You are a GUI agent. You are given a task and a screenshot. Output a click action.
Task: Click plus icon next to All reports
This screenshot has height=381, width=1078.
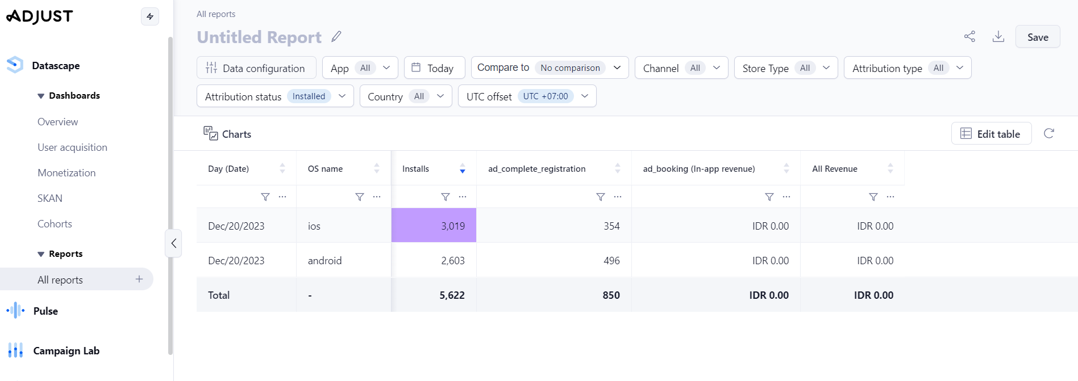tap(139, 279)
